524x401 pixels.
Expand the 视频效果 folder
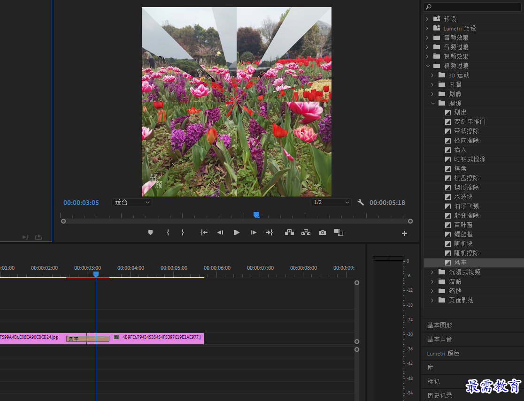click(x=427, y=56)
